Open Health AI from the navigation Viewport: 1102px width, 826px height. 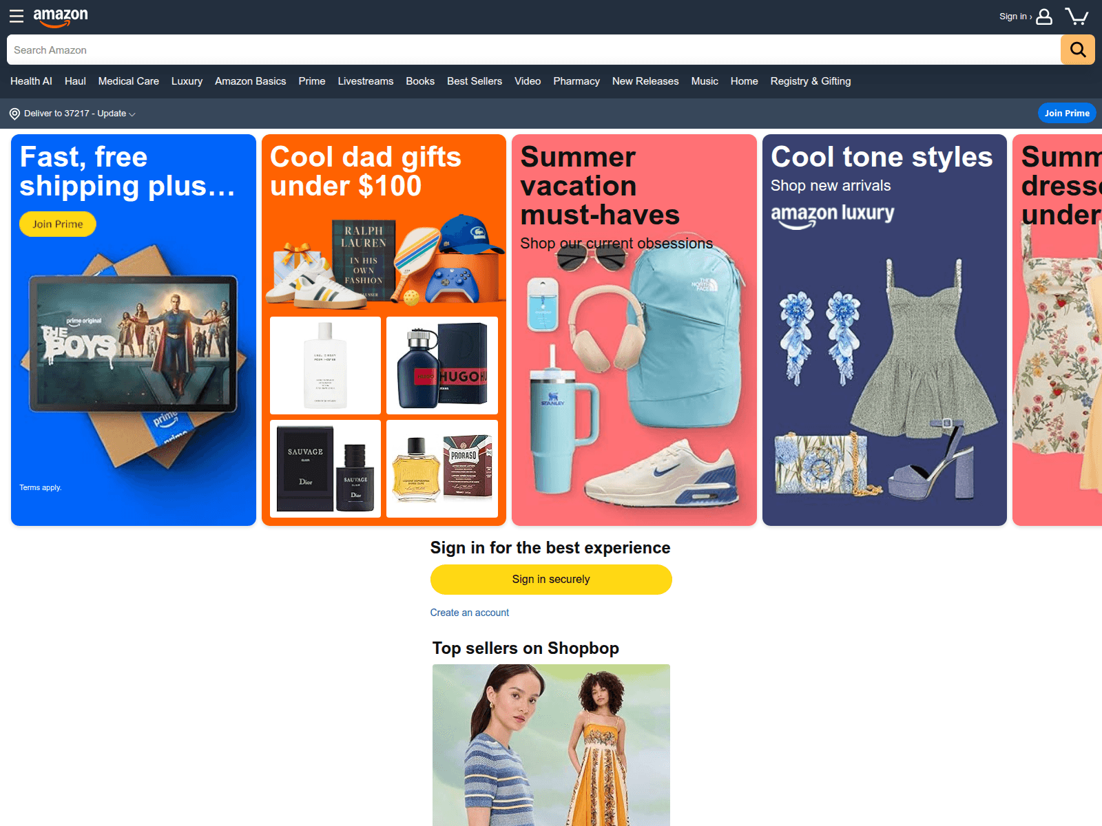coord(31,81)
